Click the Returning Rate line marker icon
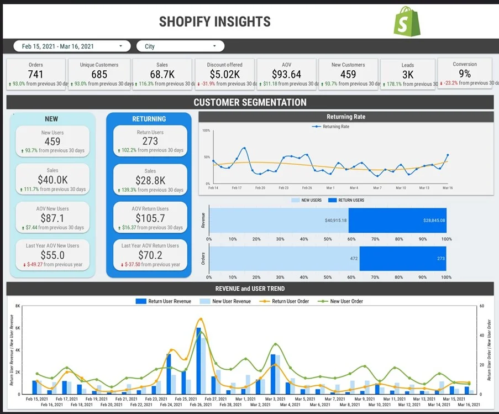Image resolution: width=499 pixels, height=414 pixels. (x=316, y=127)
